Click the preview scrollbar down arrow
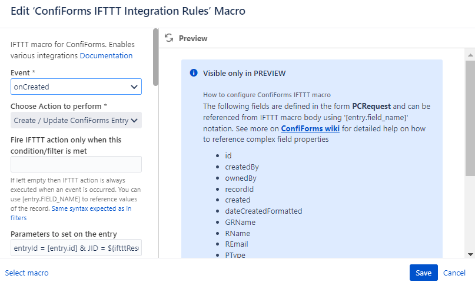 click(470, 254)
